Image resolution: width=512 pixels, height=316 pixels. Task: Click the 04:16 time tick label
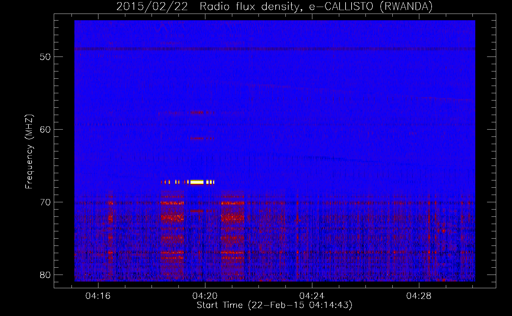pos(98,296)
